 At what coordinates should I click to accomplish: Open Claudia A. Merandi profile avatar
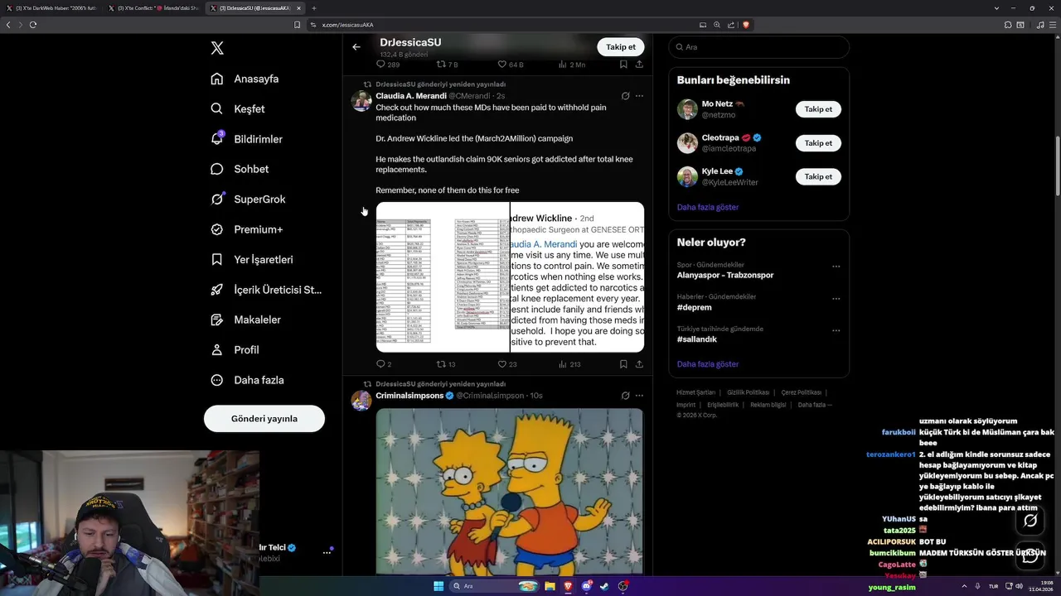[x=361, y=101]
